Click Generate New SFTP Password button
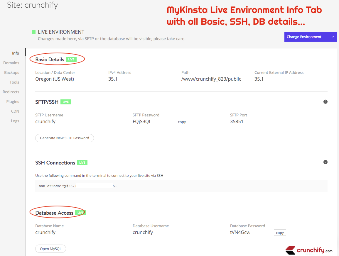The width and height of the screenshot is (339, 256). point(64,138)
